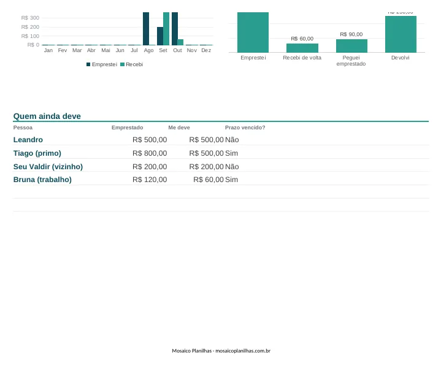The width and height of the screenshot is (441, 366).
Task: Click the Devolvi bar in summary chart
Action: tap(401, 34)
